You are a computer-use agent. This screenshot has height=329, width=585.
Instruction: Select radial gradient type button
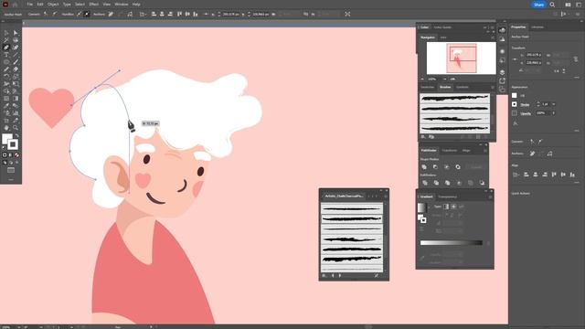[x=453, y=207]
